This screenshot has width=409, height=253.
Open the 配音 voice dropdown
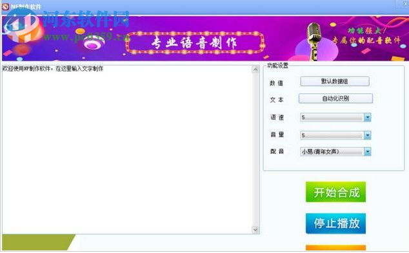(x=367, y=151)
